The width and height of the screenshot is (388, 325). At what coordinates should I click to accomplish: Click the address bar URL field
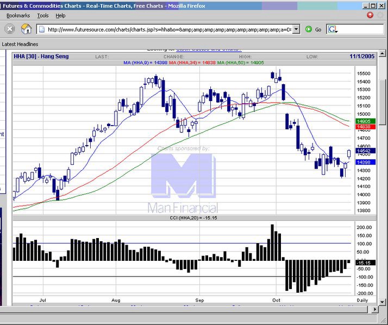coord(168,29)
